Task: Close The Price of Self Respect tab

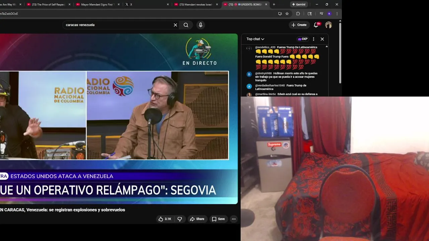Action: [69, 4]
